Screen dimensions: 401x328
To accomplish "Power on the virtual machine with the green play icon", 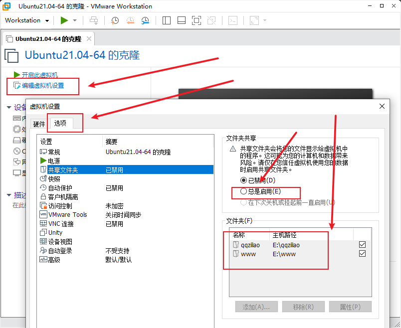I will pyautogui.click(x=64, y=20).
